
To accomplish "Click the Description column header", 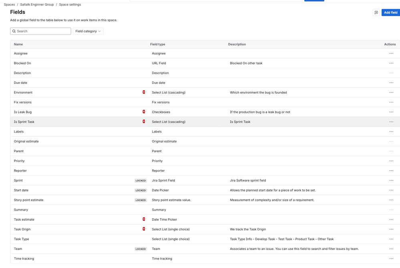I will pos(237,44).
